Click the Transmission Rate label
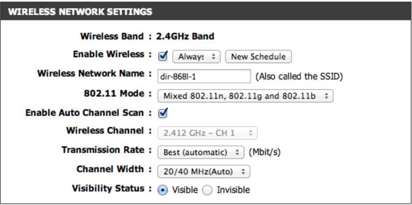Screen dimensions: 412x205 point(102,150)
